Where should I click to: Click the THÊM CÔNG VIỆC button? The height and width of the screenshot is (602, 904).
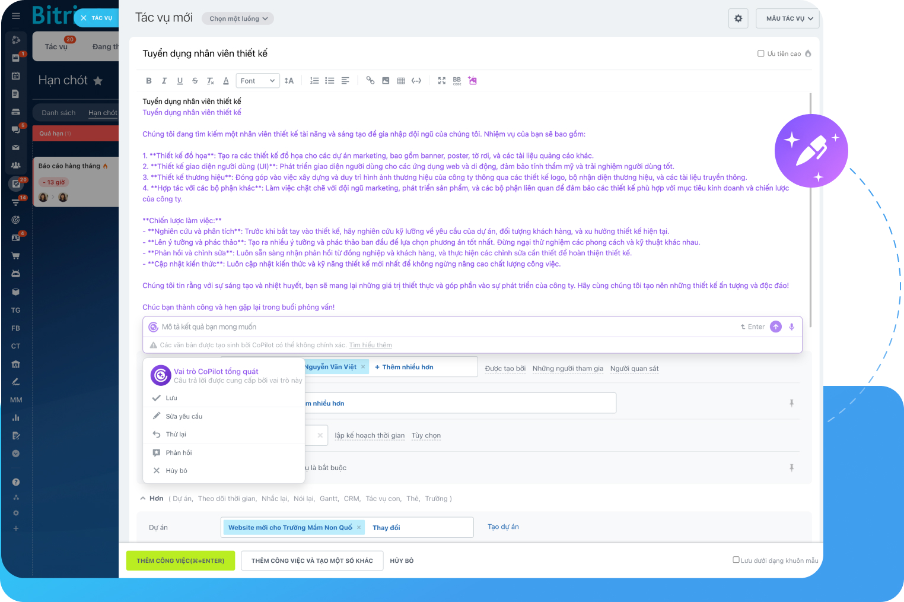click(x=180, y=560)
